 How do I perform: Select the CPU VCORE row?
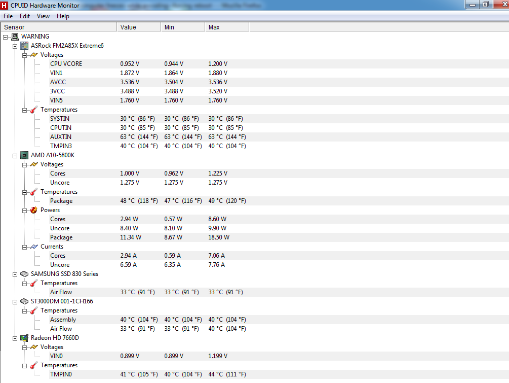tap(279, 64)
